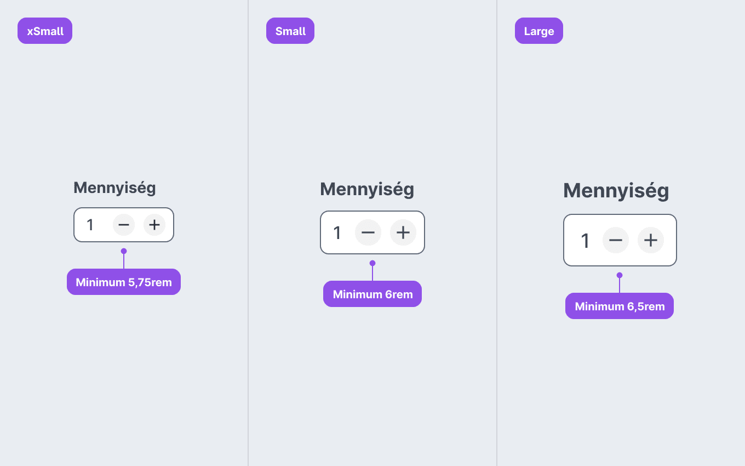Viewport: 745px width, 466px height.
Task: Decrease quantity in the Small stepper
Action: [x=368, y=232]
